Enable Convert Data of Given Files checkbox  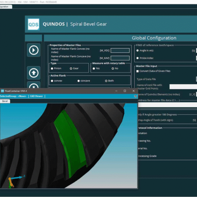click(x=138, y=71)
